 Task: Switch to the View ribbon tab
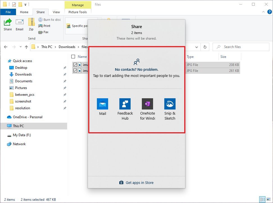click(x=56, y=12)
